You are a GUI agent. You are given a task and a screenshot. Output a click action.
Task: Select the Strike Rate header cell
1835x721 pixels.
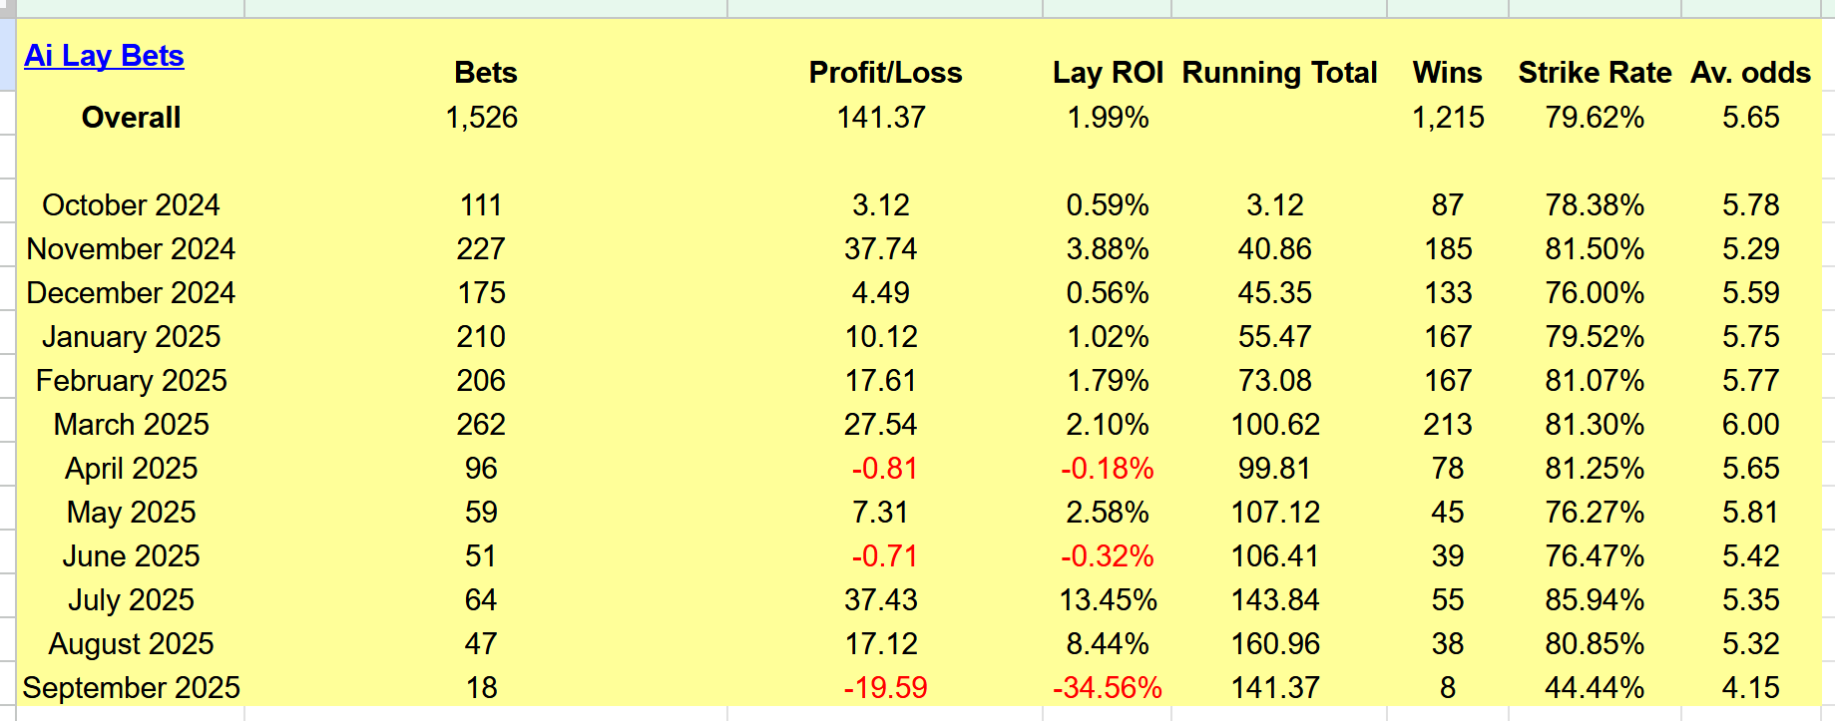1595,73
